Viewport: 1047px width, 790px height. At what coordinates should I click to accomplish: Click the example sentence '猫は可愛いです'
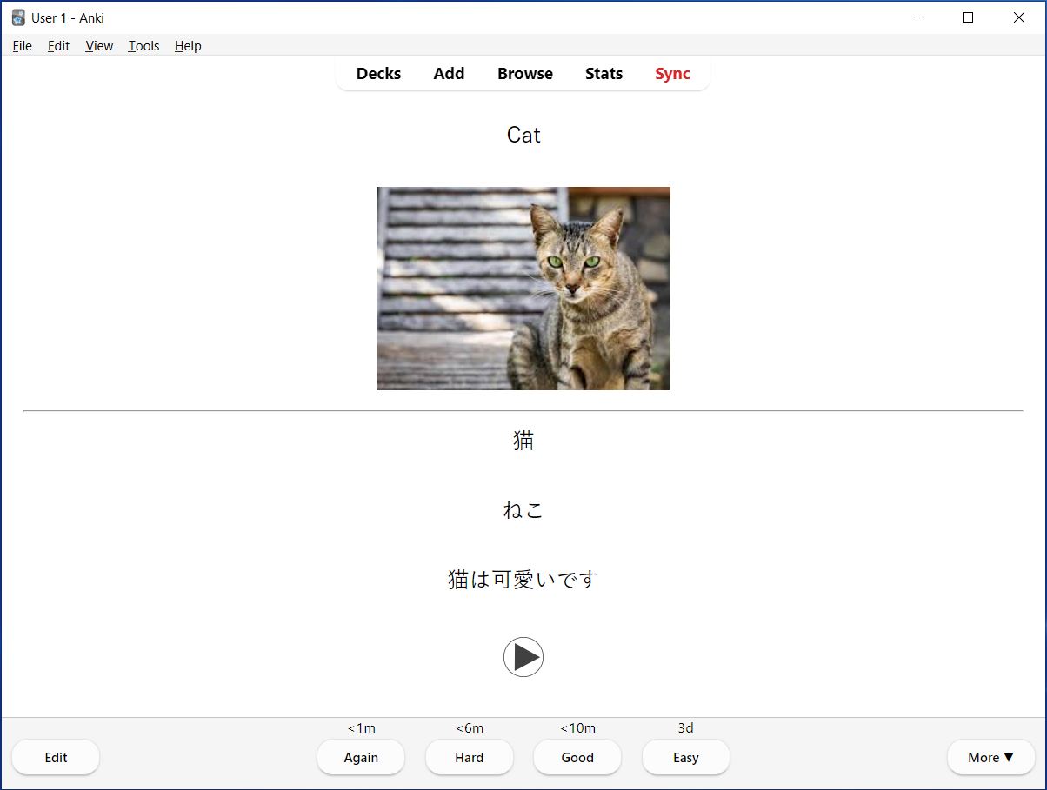523,579
